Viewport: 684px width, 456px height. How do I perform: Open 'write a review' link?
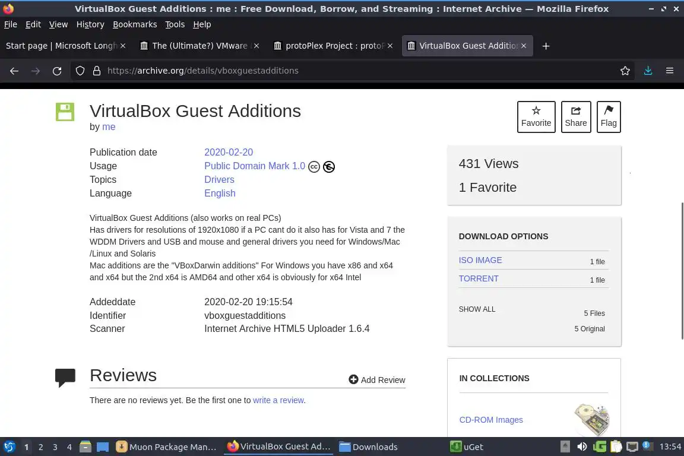click(278, 400)
